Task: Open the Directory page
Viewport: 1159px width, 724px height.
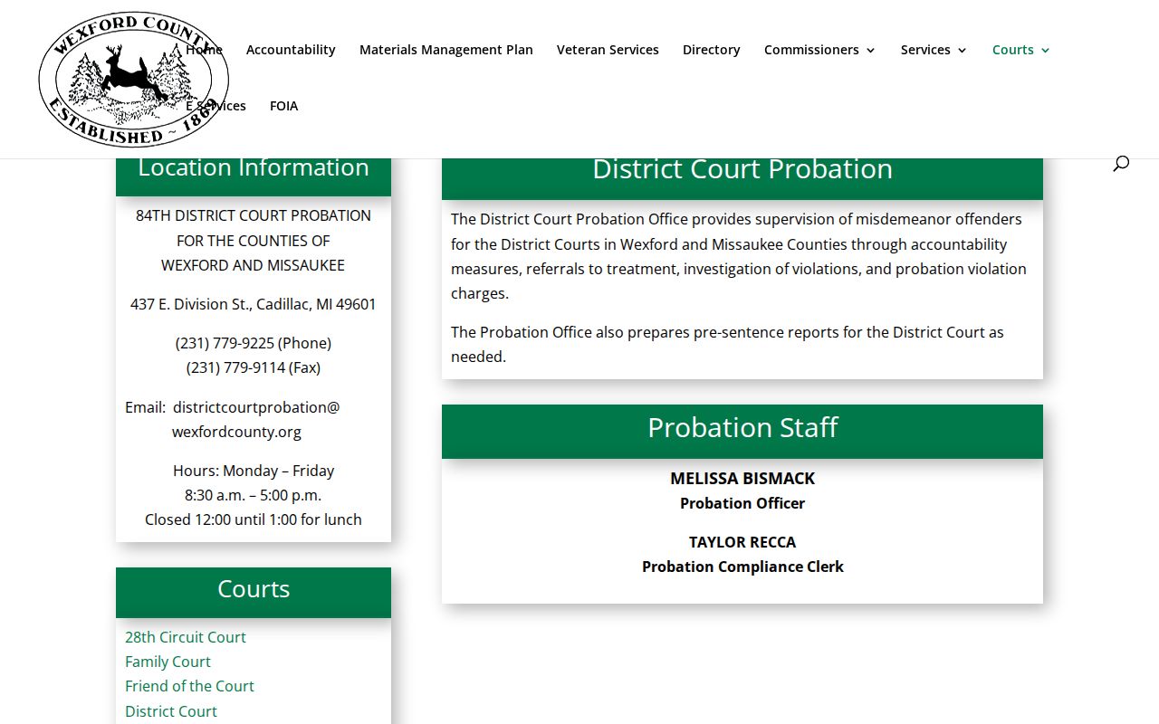Action: [x=711, y=50]
